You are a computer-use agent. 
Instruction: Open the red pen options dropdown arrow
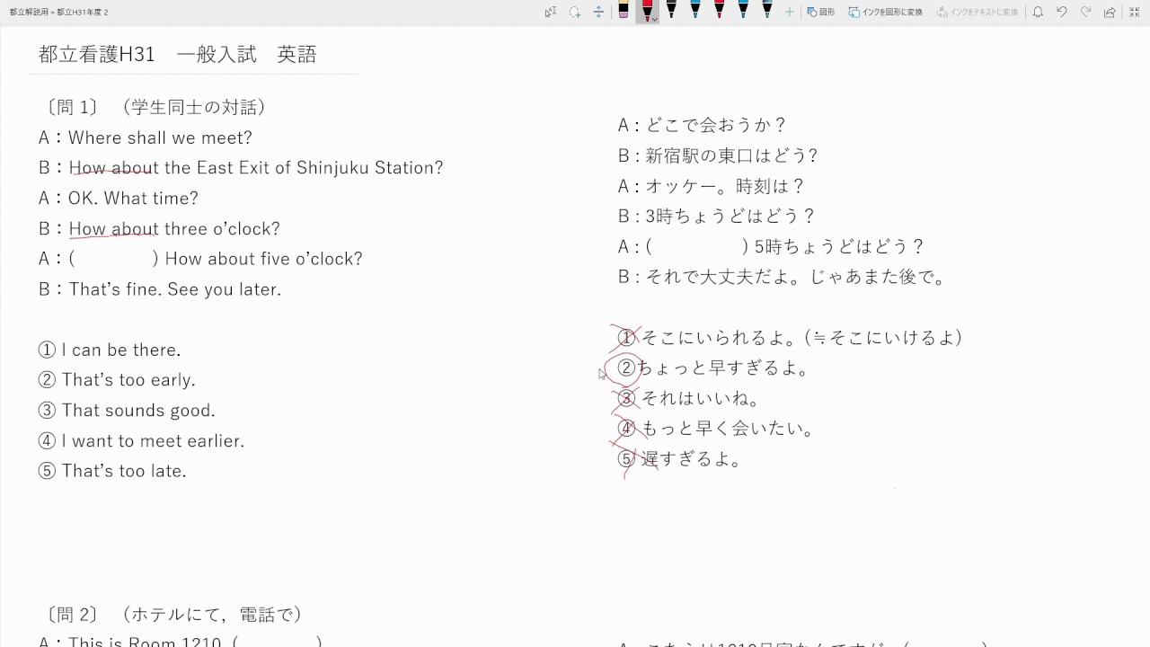pyautogui.click(x=655, y=19)
